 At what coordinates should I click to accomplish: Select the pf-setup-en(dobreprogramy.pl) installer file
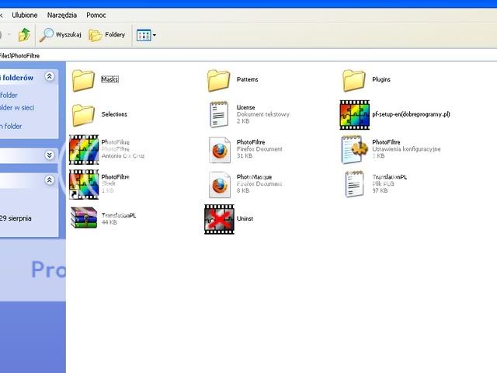coord(354,115)
